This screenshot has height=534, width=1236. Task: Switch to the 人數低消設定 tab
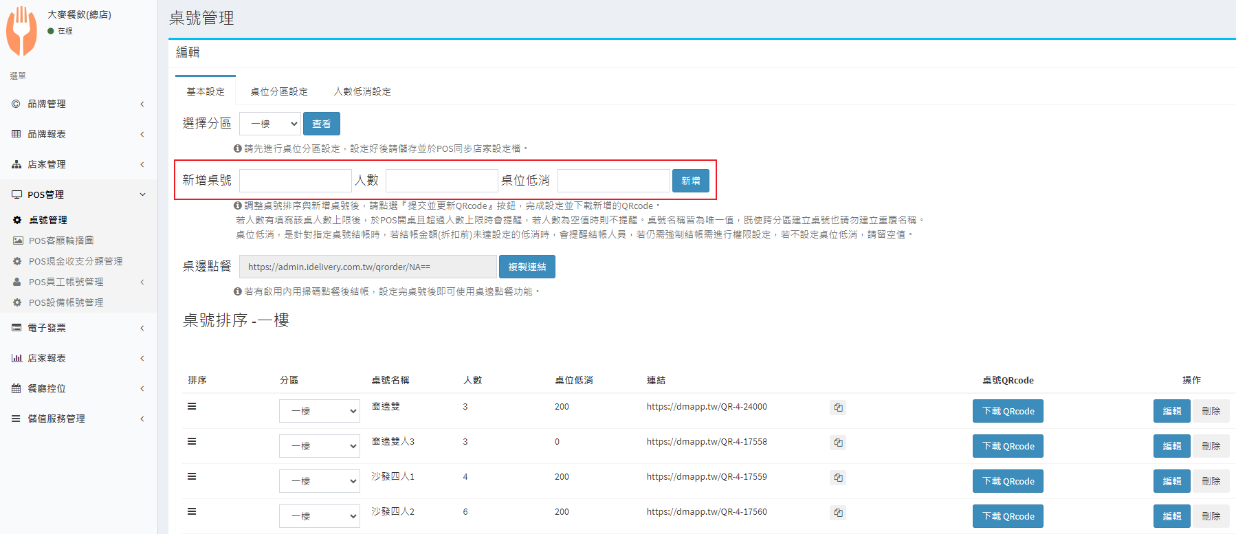pos(362,91)
